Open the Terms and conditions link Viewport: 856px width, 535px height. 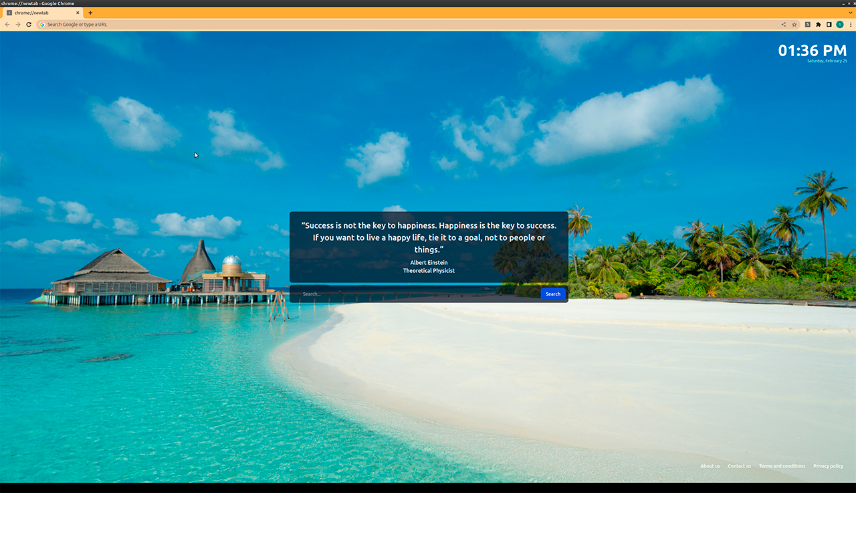(782, 466)
